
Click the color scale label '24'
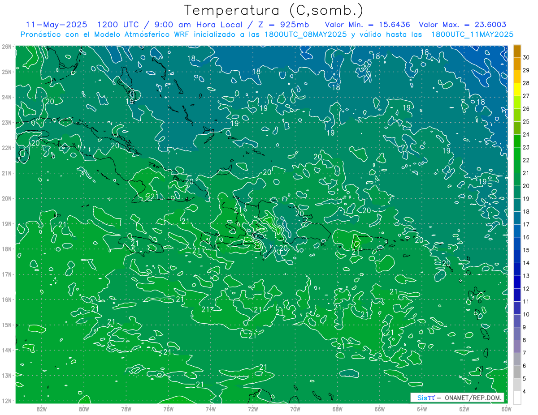point(526,134)
